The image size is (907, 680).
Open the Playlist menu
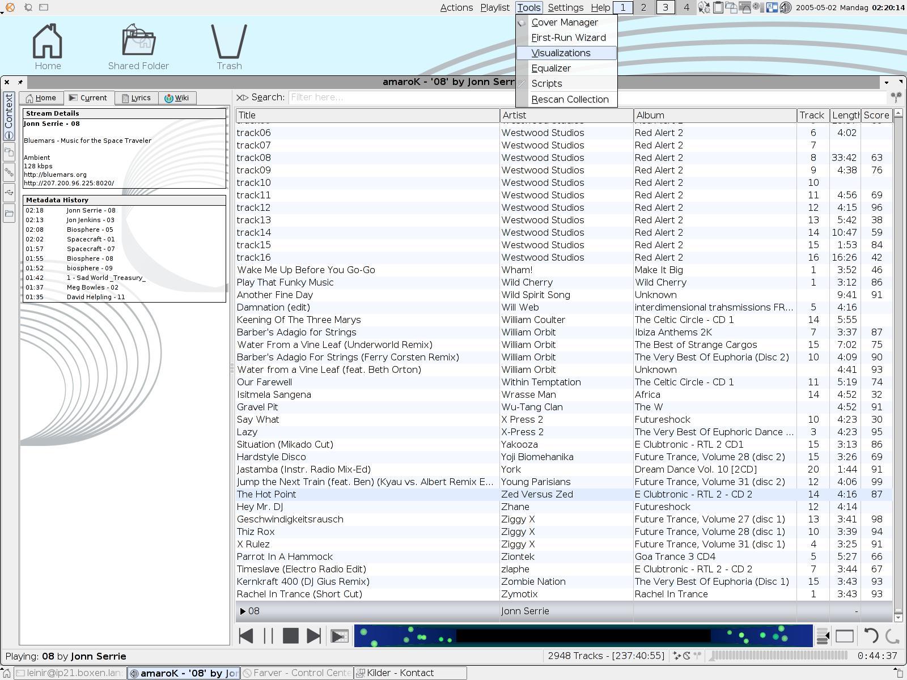[495, 7]
